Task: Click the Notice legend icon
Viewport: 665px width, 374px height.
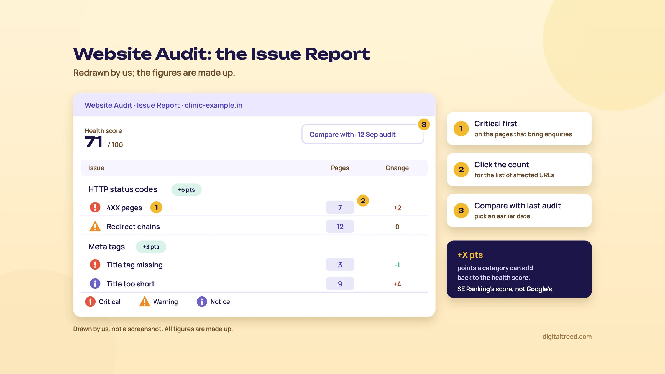Action: pos(202,302)
